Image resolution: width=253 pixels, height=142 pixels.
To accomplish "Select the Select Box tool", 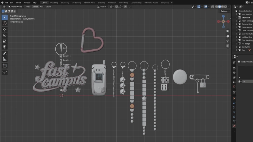I will 5,17.
